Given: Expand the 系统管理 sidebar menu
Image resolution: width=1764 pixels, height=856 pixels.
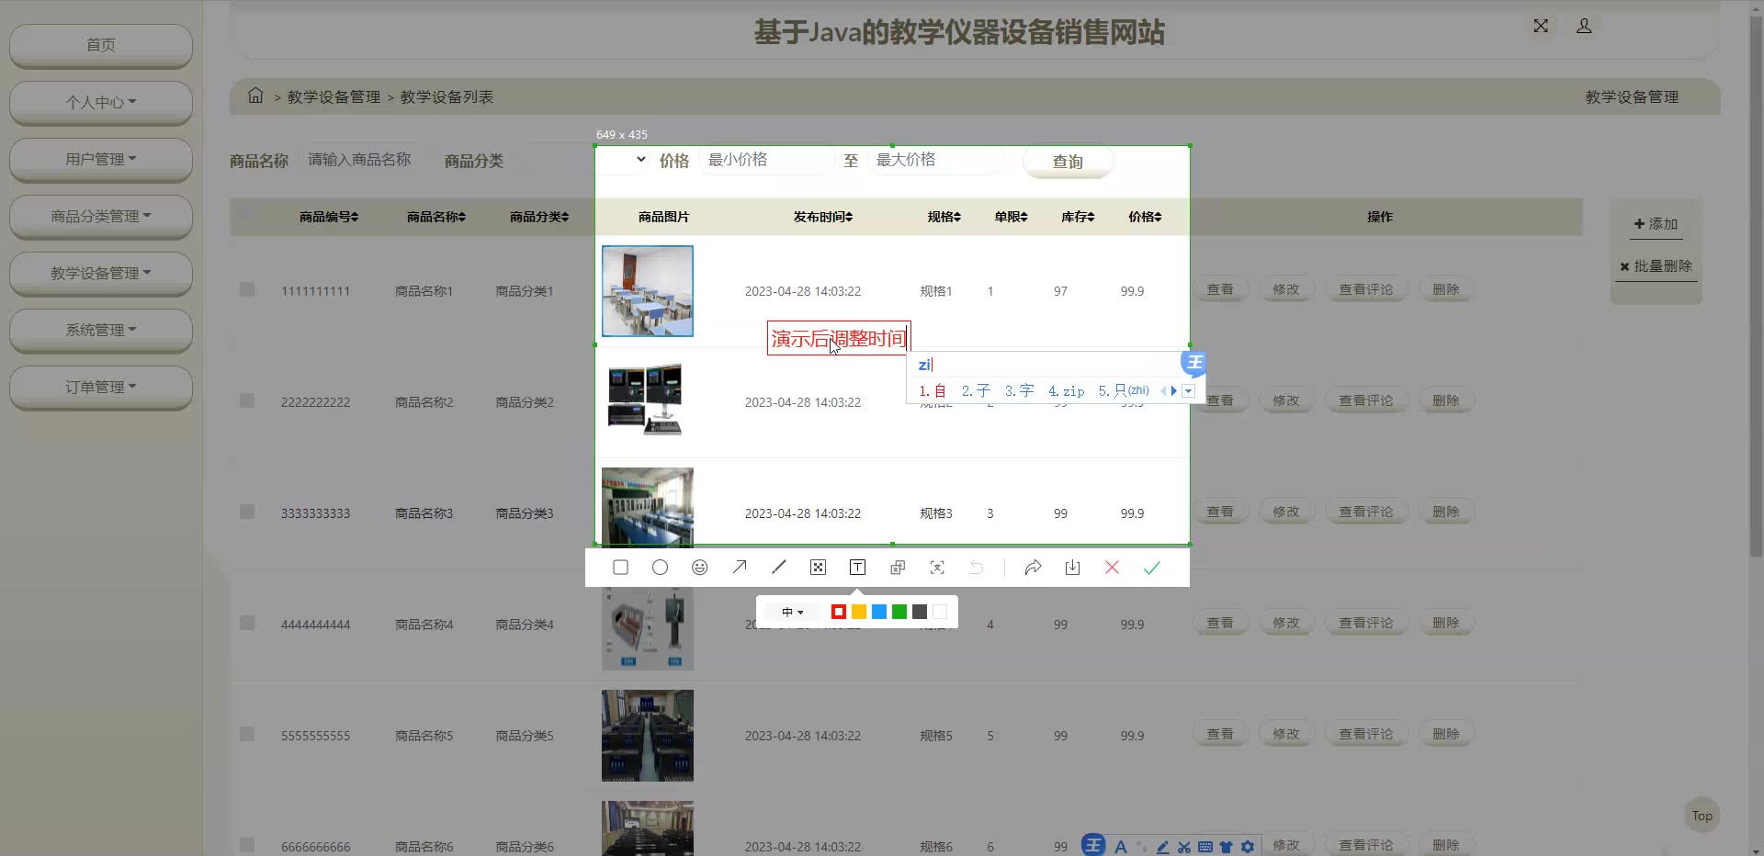Looking at the screenshot, I should pyautogui.click(x=101, y=330).
